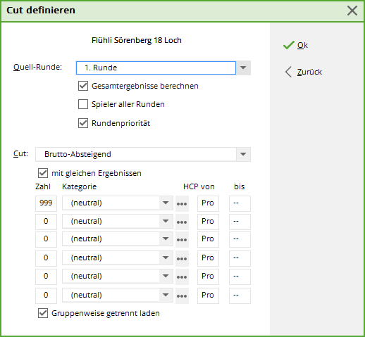This screenshot has height=337, width=365.
Task: Click the Zahl field containing 999
Action: [x=46, y=203]
